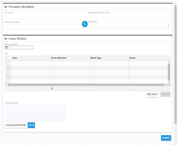Click the Hours Worked column header
Screen dimensions: 178x145
coord(70,58)
